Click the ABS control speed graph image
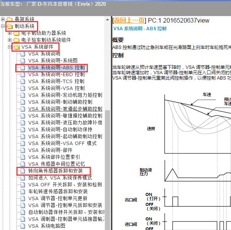Screen dimensions: 231x230 (178, 161)
